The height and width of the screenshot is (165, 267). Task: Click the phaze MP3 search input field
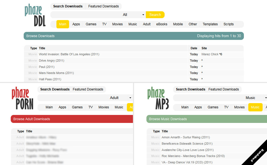[209, 98]
